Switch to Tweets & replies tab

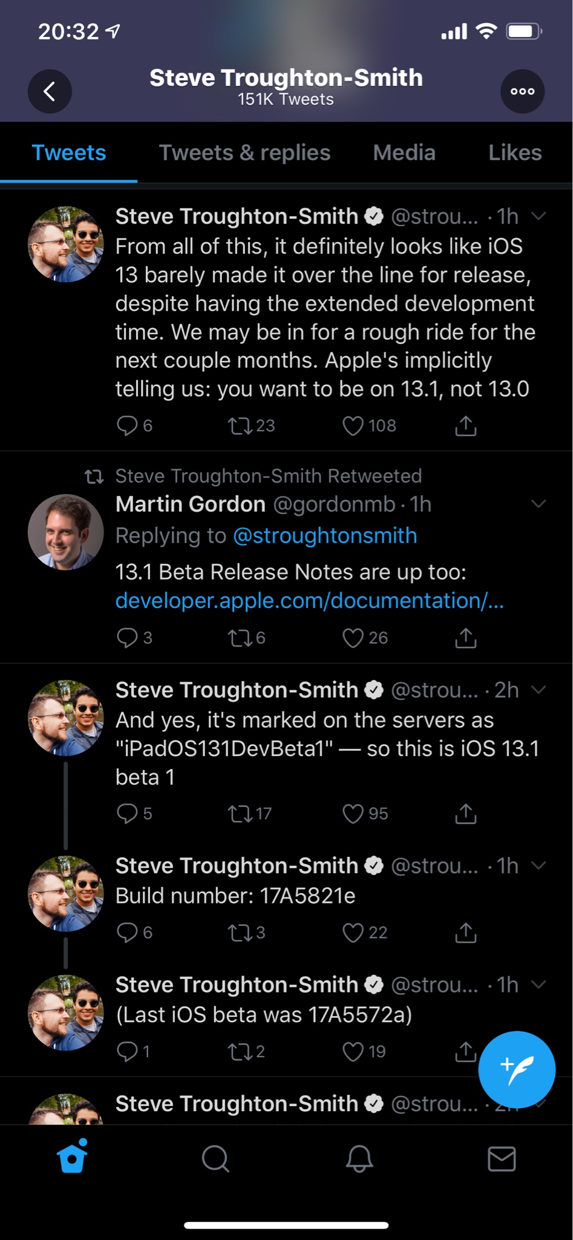(244, 153)
